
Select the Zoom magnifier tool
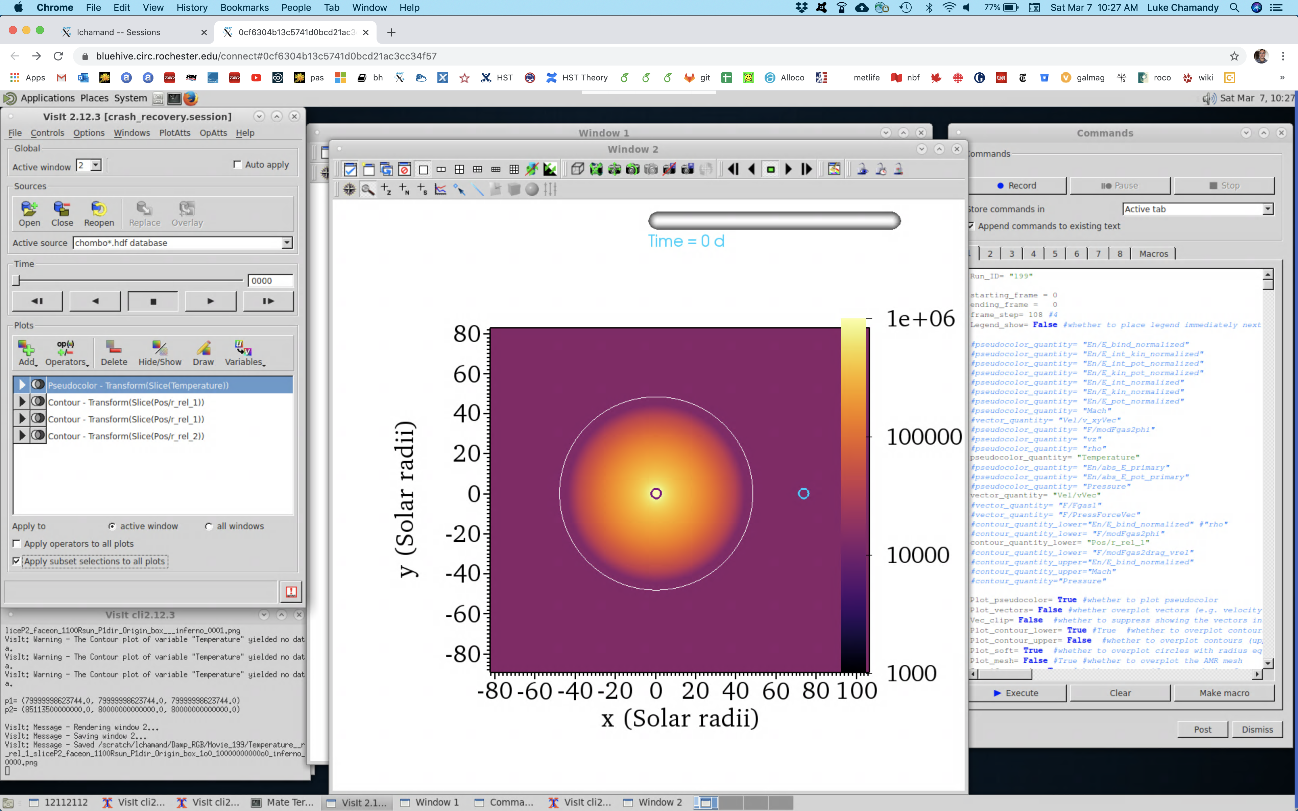[x=367, y=189]
